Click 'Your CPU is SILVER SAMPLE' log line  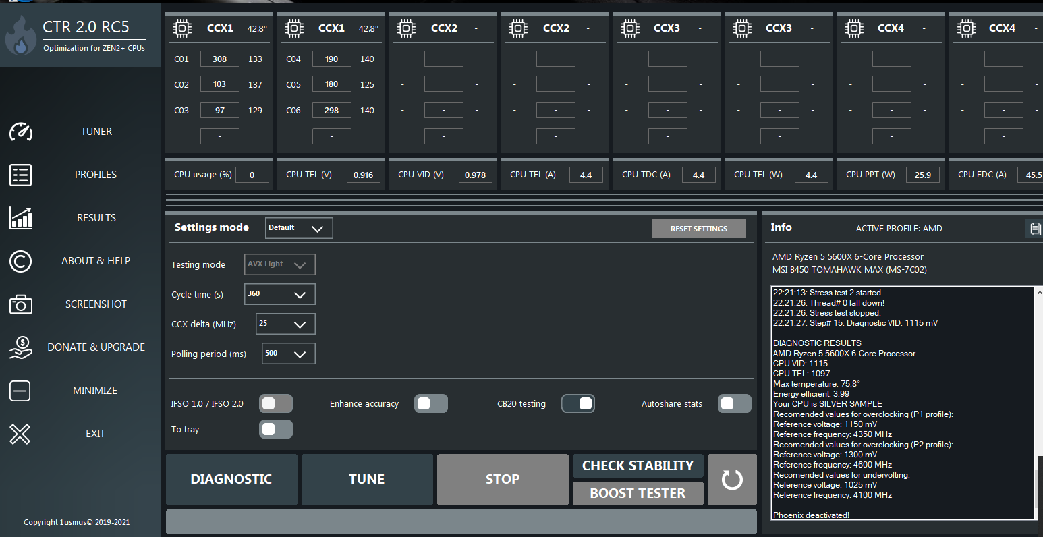(828, 403)
